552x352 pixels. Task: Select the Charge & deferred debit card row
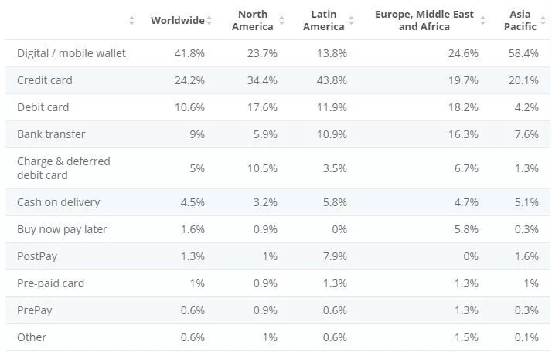pos(63,168)
